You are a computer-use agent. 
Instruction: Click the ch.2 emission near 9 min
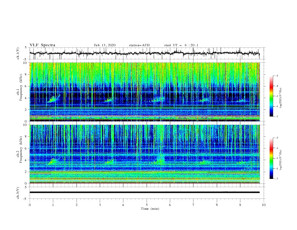click(x=240, y=163)
